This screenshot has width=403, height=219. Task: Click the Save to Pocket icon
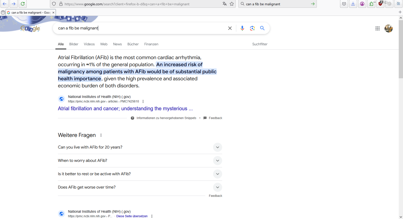[x=344, y=4]
